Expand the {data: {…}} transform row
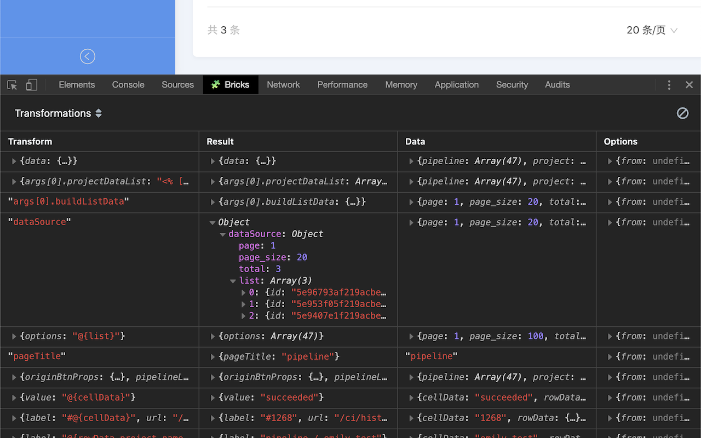Screen dimensions: 701x438 [13, 161]
